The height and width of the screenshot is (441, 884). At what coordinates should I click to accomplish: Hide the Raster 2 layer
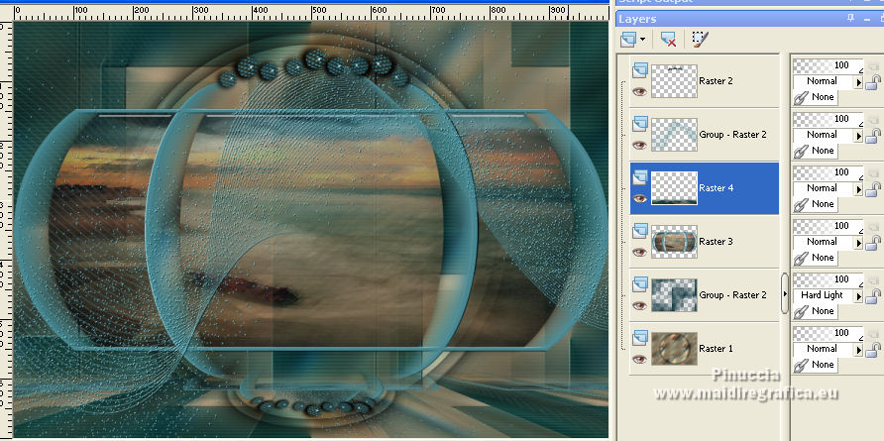pos(639,92)
